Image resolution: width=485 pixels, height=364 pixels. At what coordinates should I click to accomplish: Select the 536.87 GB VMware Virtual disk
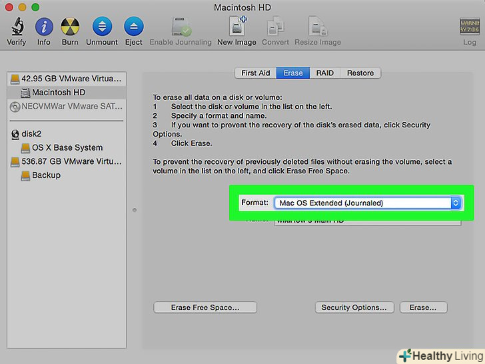coord(67,161)
